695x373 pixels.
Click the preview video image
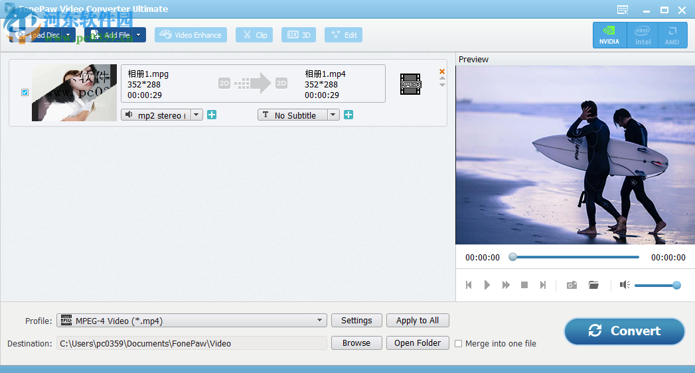click(x=575, y=155)
